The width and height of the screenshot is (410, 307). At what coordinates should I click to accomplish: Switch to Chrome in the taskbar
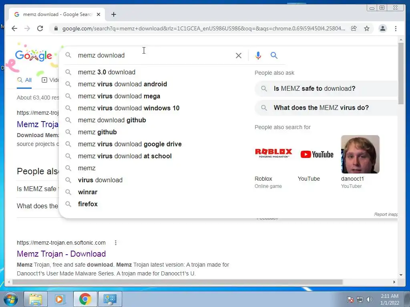pos(85,299)
